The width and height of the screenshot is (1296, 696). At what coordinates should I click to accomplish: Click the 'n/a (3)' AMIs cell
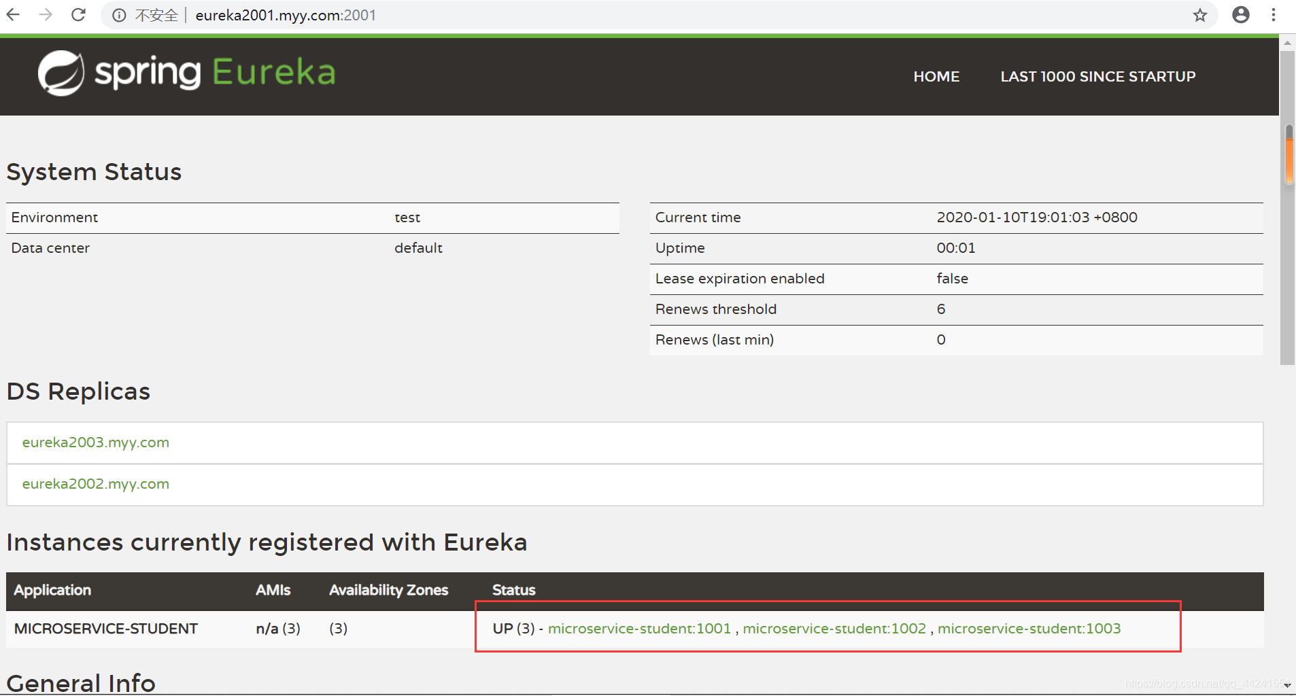pos(278,629)
